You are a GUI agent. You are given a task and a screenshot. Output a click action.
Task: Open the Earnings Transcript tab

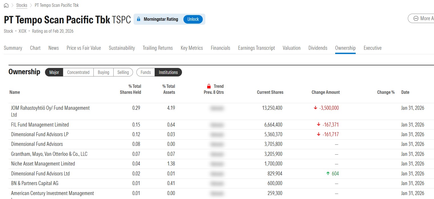257,48
